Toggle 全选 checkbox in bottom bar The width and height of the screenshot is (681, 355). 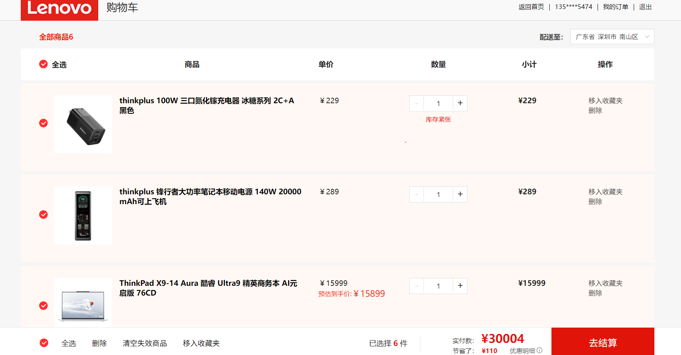point(44,343)
